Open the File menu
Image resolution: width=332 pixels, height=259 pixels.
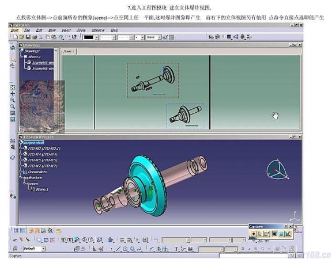[27, 31]
